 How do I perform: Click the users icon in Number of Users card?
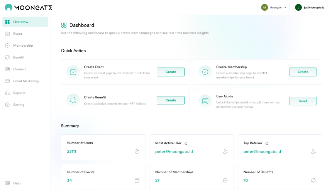(137, 151)
